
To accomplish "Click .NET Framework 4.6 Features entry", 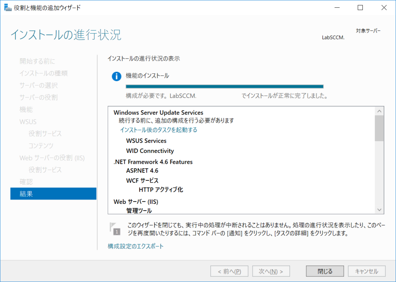I will (x=153, y=162).
